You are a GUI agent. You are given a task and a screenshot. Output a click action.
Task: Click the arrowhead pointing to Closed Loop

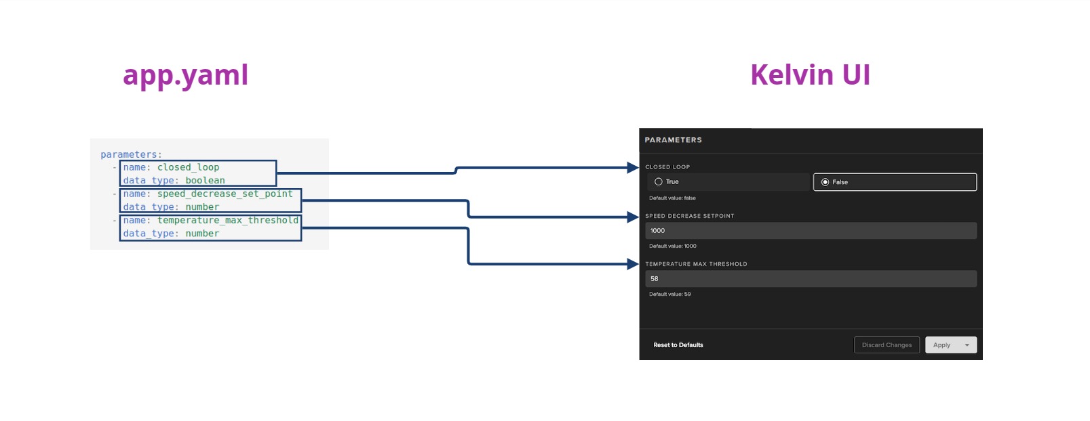(632, 167)
